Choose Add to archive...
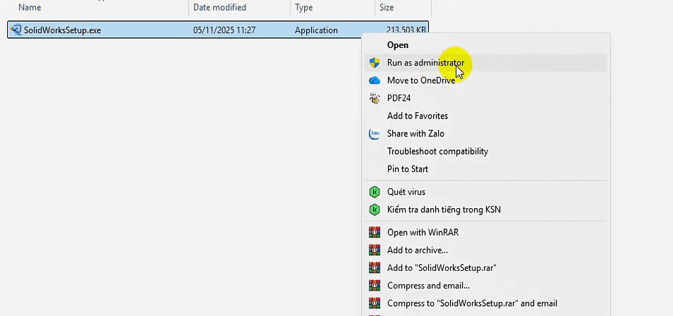The height and width of the screenshot is (316, 673). (x=485, y=250)
